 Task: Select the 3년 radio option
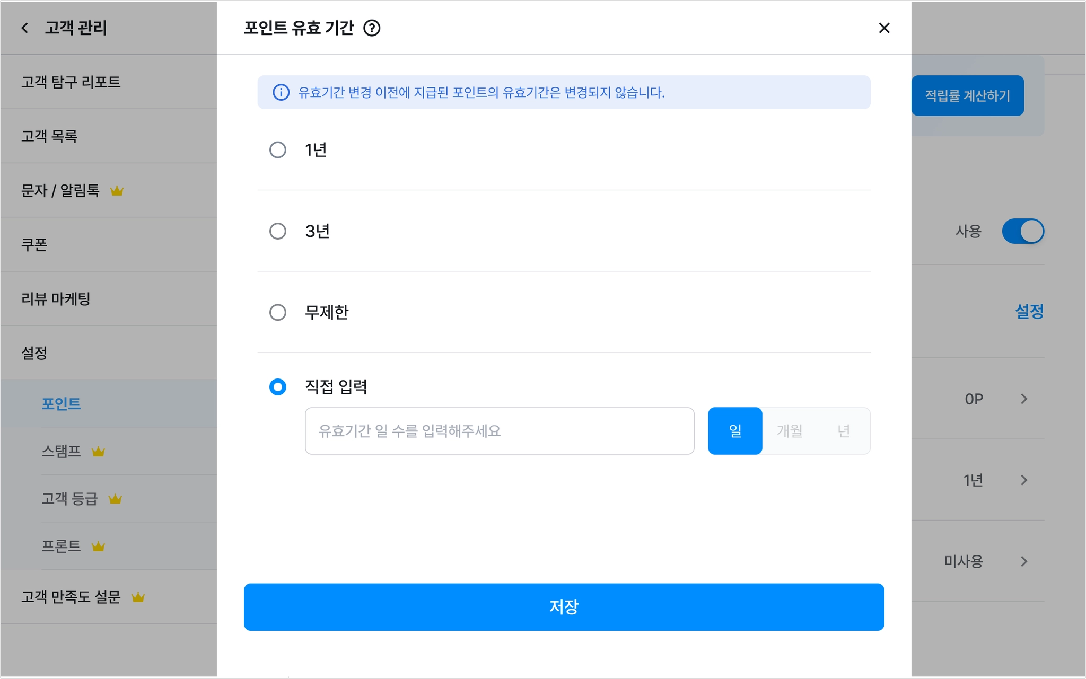click(278, 231)
